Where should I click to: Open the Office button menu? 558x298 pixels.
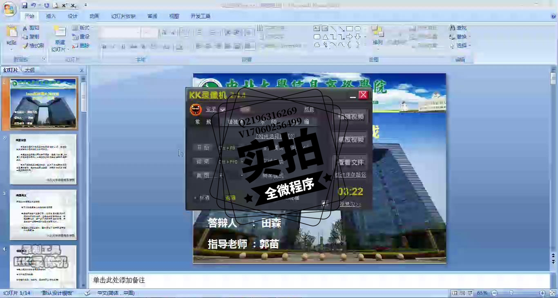pyautogui.click(x=10, y=9)
